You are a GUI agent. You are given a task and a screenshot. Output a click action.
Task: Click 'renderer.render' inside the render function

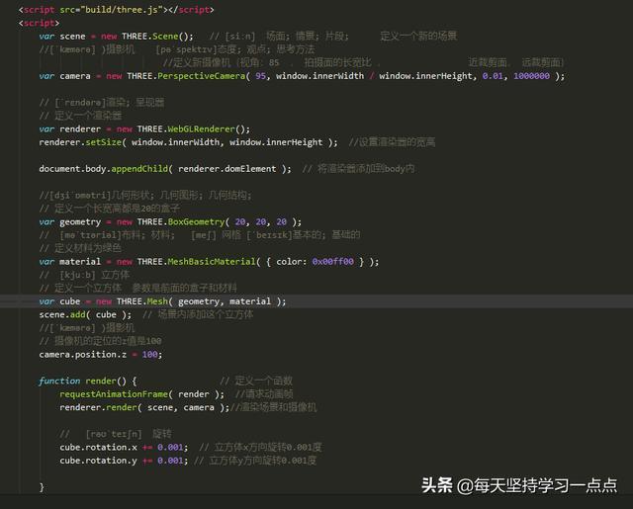[98, 407]
